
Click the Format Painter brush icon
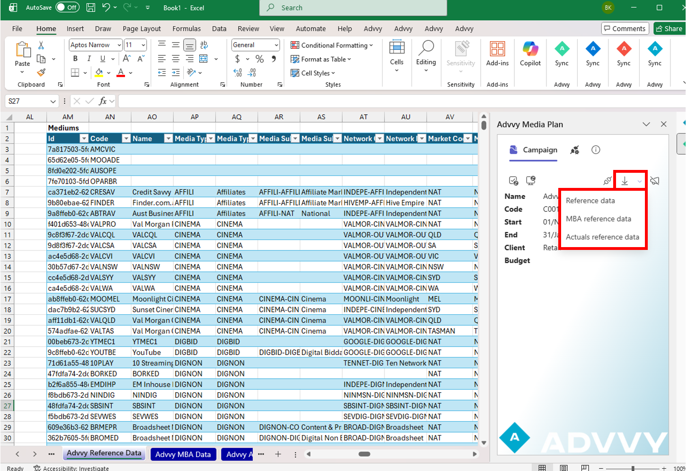click(x=41, y=72)
